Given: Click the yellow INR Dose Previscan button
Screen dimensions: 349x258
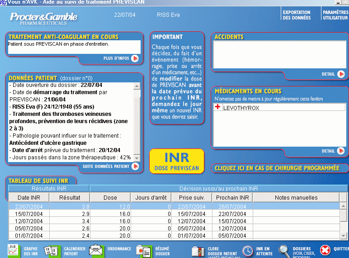Looking at the screenshot, I should click(x=177, y=161).
